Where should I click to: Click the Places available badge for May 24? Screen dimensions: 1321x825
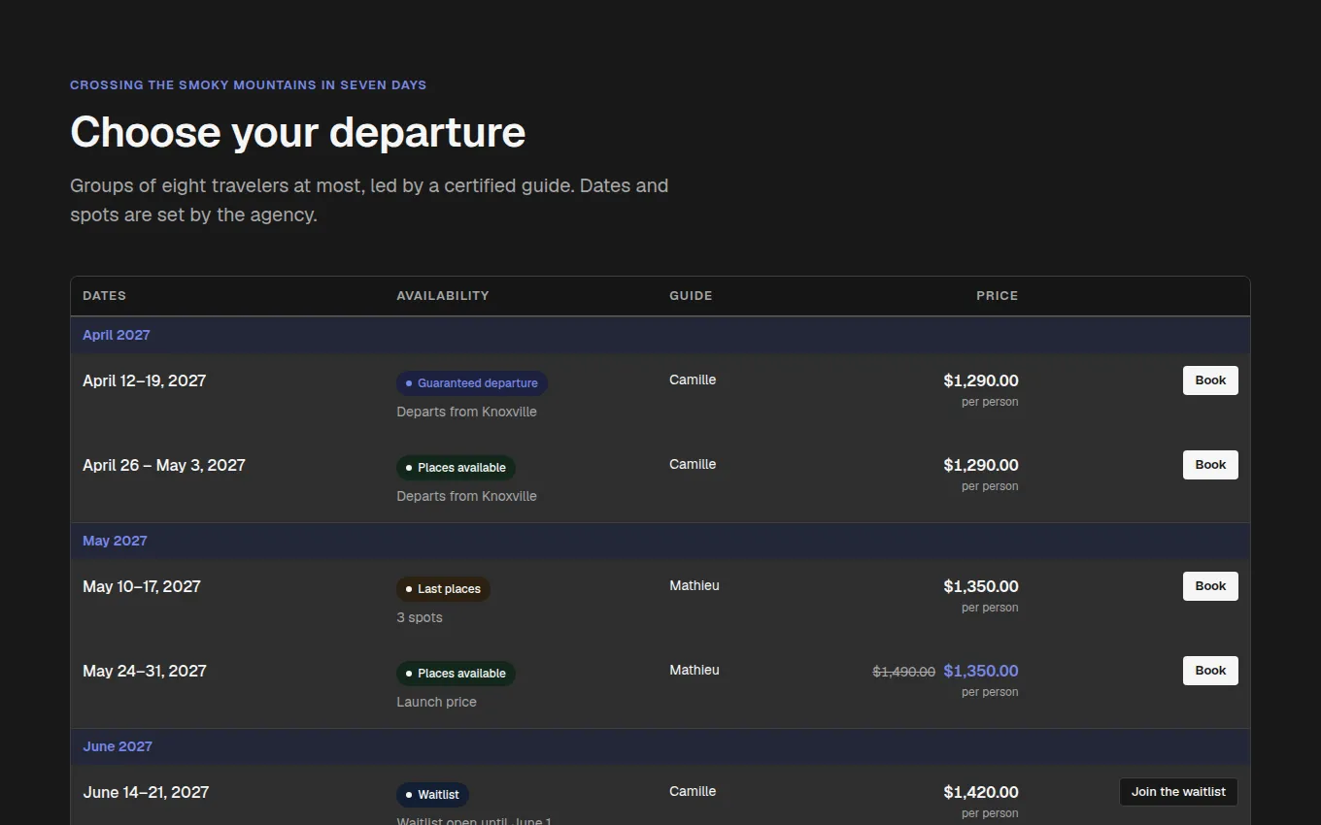click(x=456, y=674)
